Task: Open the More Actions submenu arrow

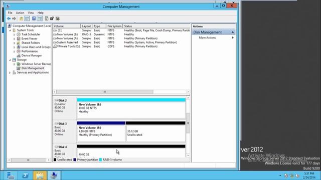Action: pyautogui.click(x=233, y=37)
